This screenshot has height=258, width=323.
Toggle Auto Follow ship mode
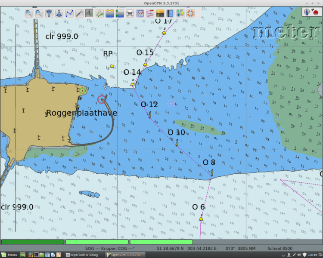tap(59, 13)
